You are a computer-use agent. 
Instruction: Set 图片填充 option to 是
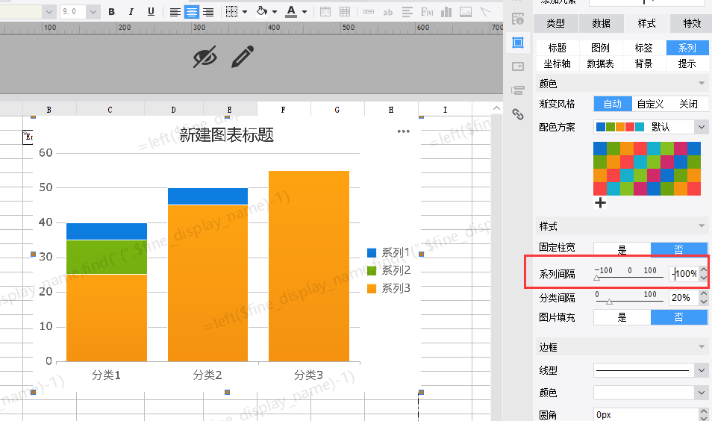[x=622, y=317]
